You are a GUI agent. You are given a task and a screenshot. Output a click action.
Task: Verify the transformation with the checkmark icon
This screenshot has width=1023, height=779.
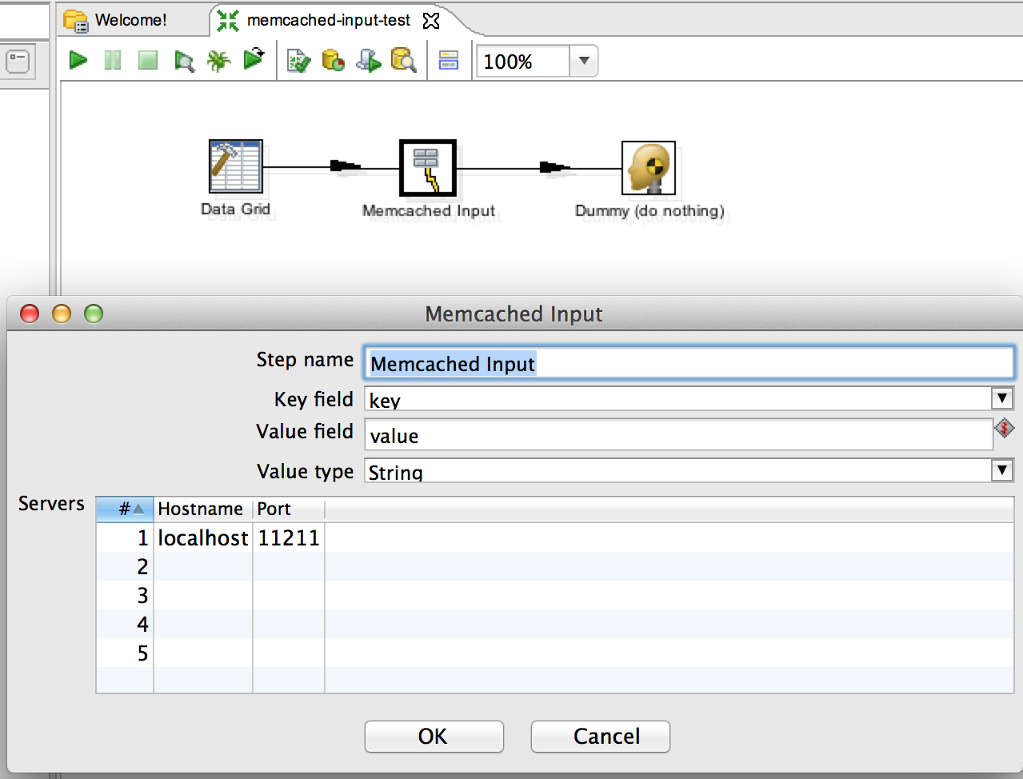pos(298,61)
